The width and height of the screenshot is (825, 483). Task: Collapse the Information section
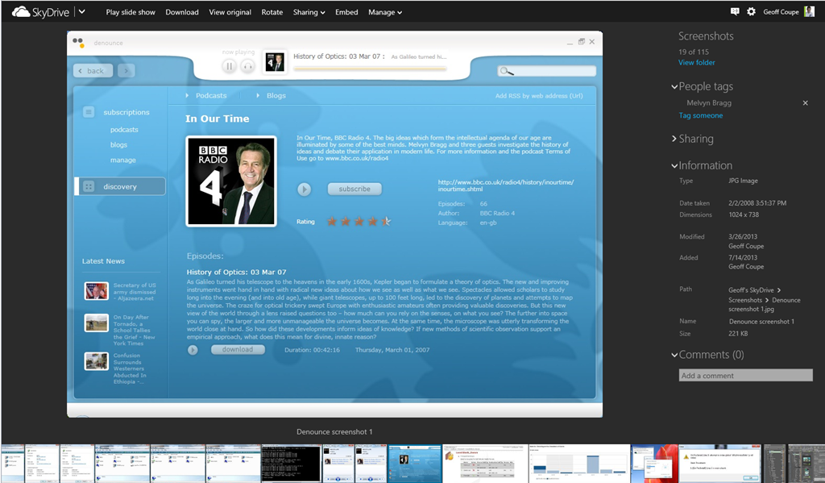pos(674,166)
